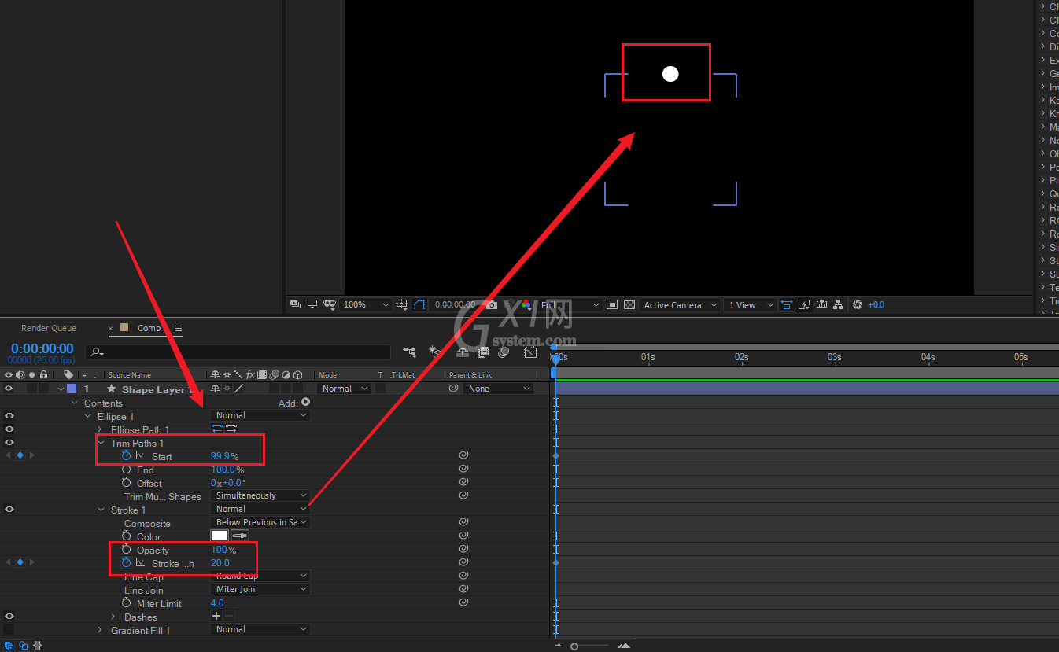Toggle the stroke Color stopwatch
1059x652 pixels.
(x=126, y=536)
